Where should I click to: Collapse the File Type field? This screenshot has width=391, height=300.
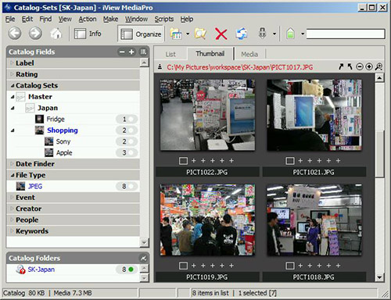click(x=13, y=175)
